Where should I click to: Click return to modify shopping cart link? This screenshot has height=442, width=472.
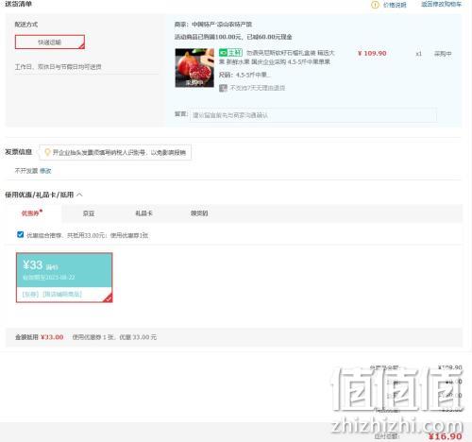(442, 4)
